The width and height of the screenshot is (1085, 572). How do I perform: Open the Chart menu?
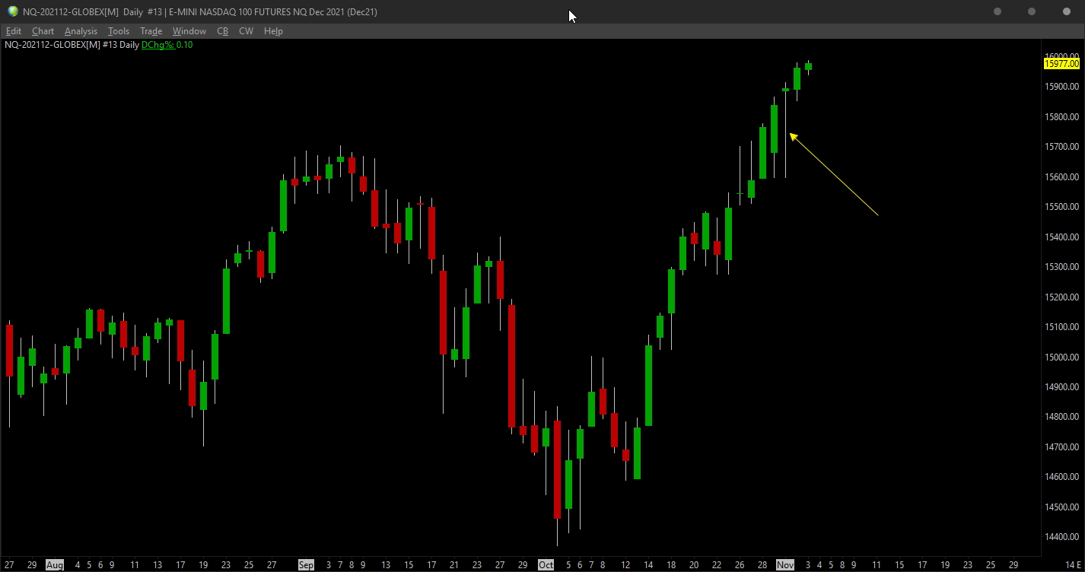(43, 31)
